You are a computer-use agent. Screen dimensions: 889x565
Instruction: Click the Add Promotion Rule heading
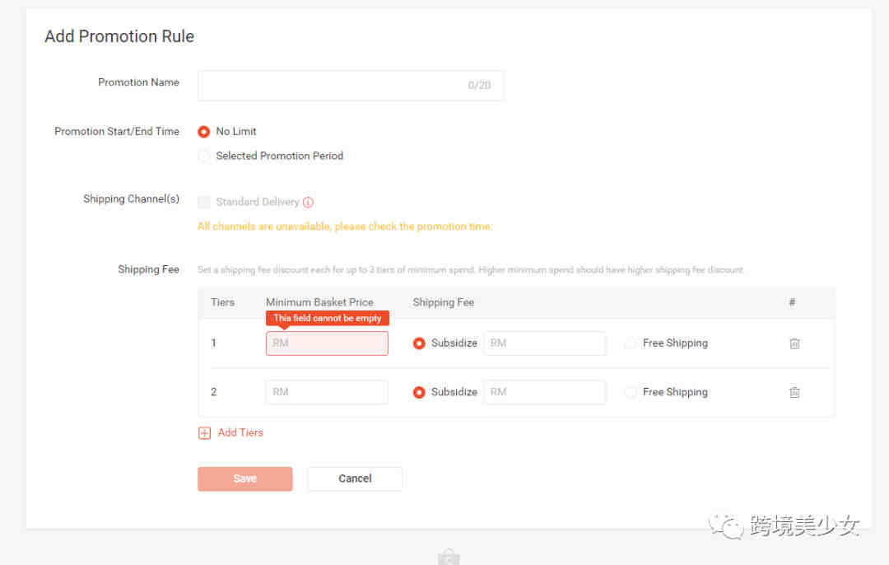(x=119, y=36)
